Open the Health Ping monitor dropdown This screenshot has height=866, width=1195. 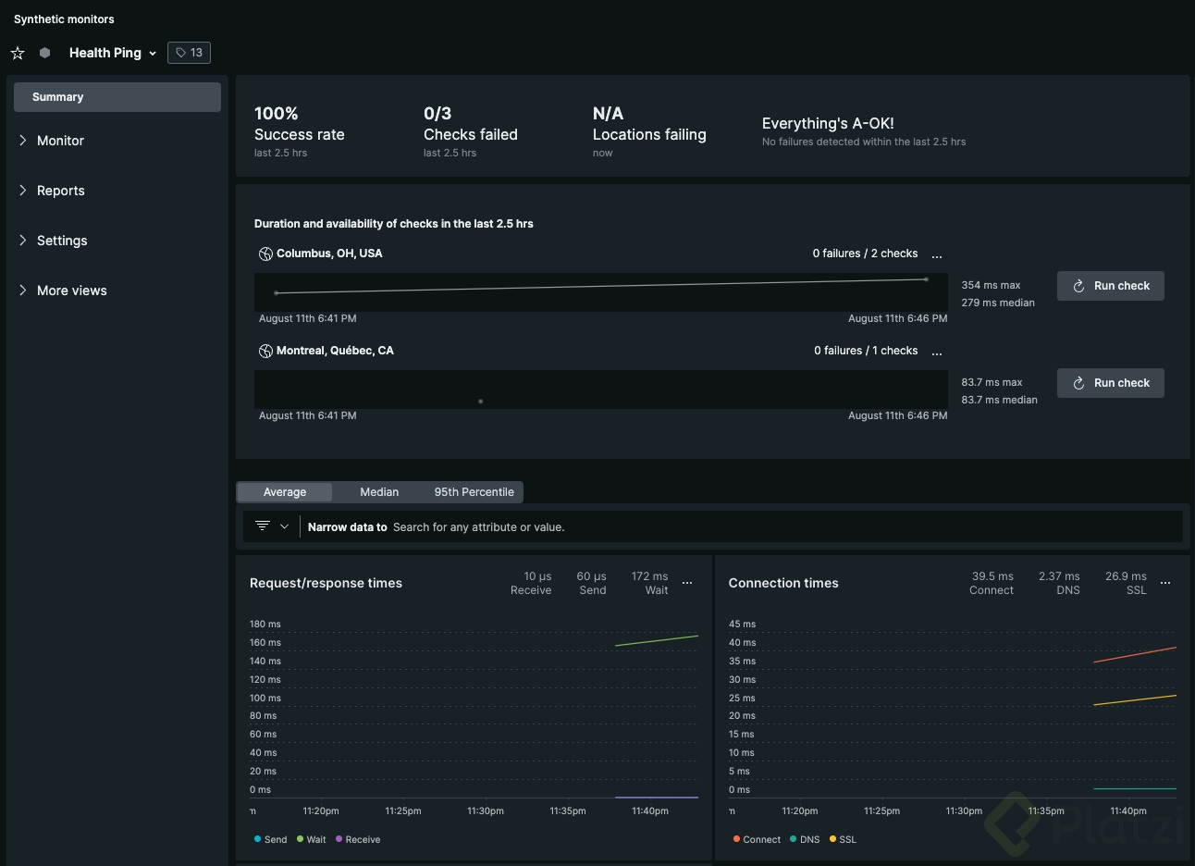(113, 53)
